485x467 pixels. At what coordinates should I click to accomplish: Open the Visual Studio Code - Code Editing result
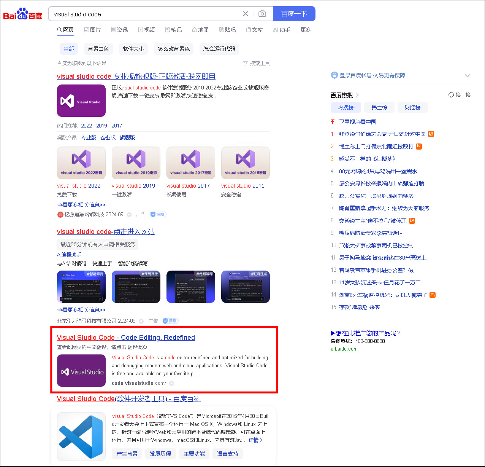tap(126, 338)
